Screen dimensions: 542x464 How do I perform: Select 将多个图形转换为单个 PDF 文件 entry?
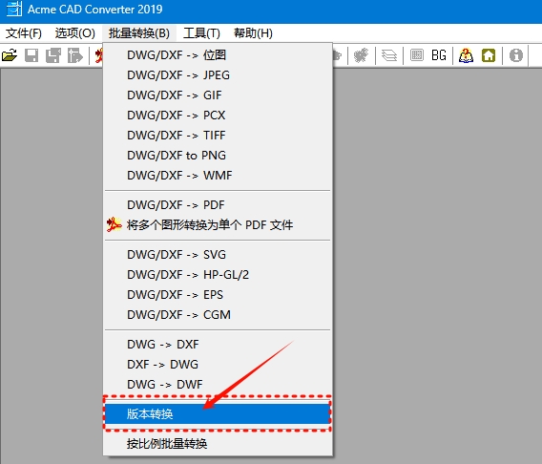click(x=218, y=225)
